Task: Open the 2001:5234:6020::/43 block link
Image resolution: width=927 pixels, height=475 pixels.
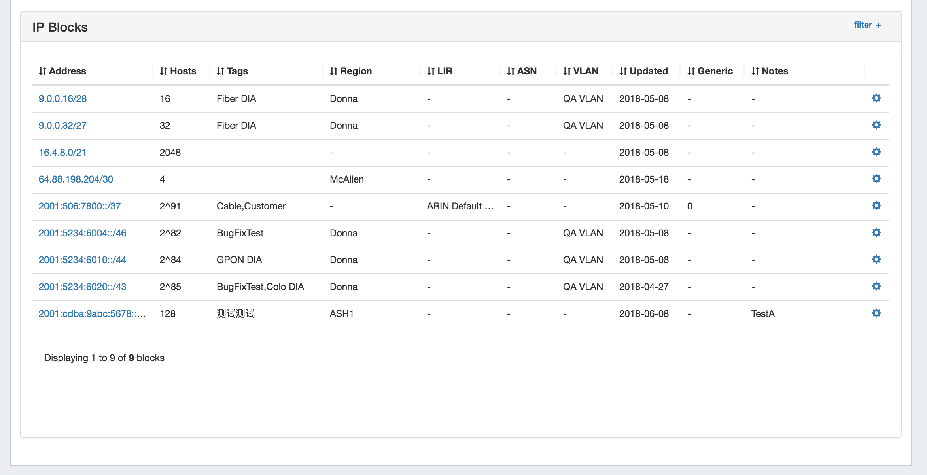Action: [82, 287]
